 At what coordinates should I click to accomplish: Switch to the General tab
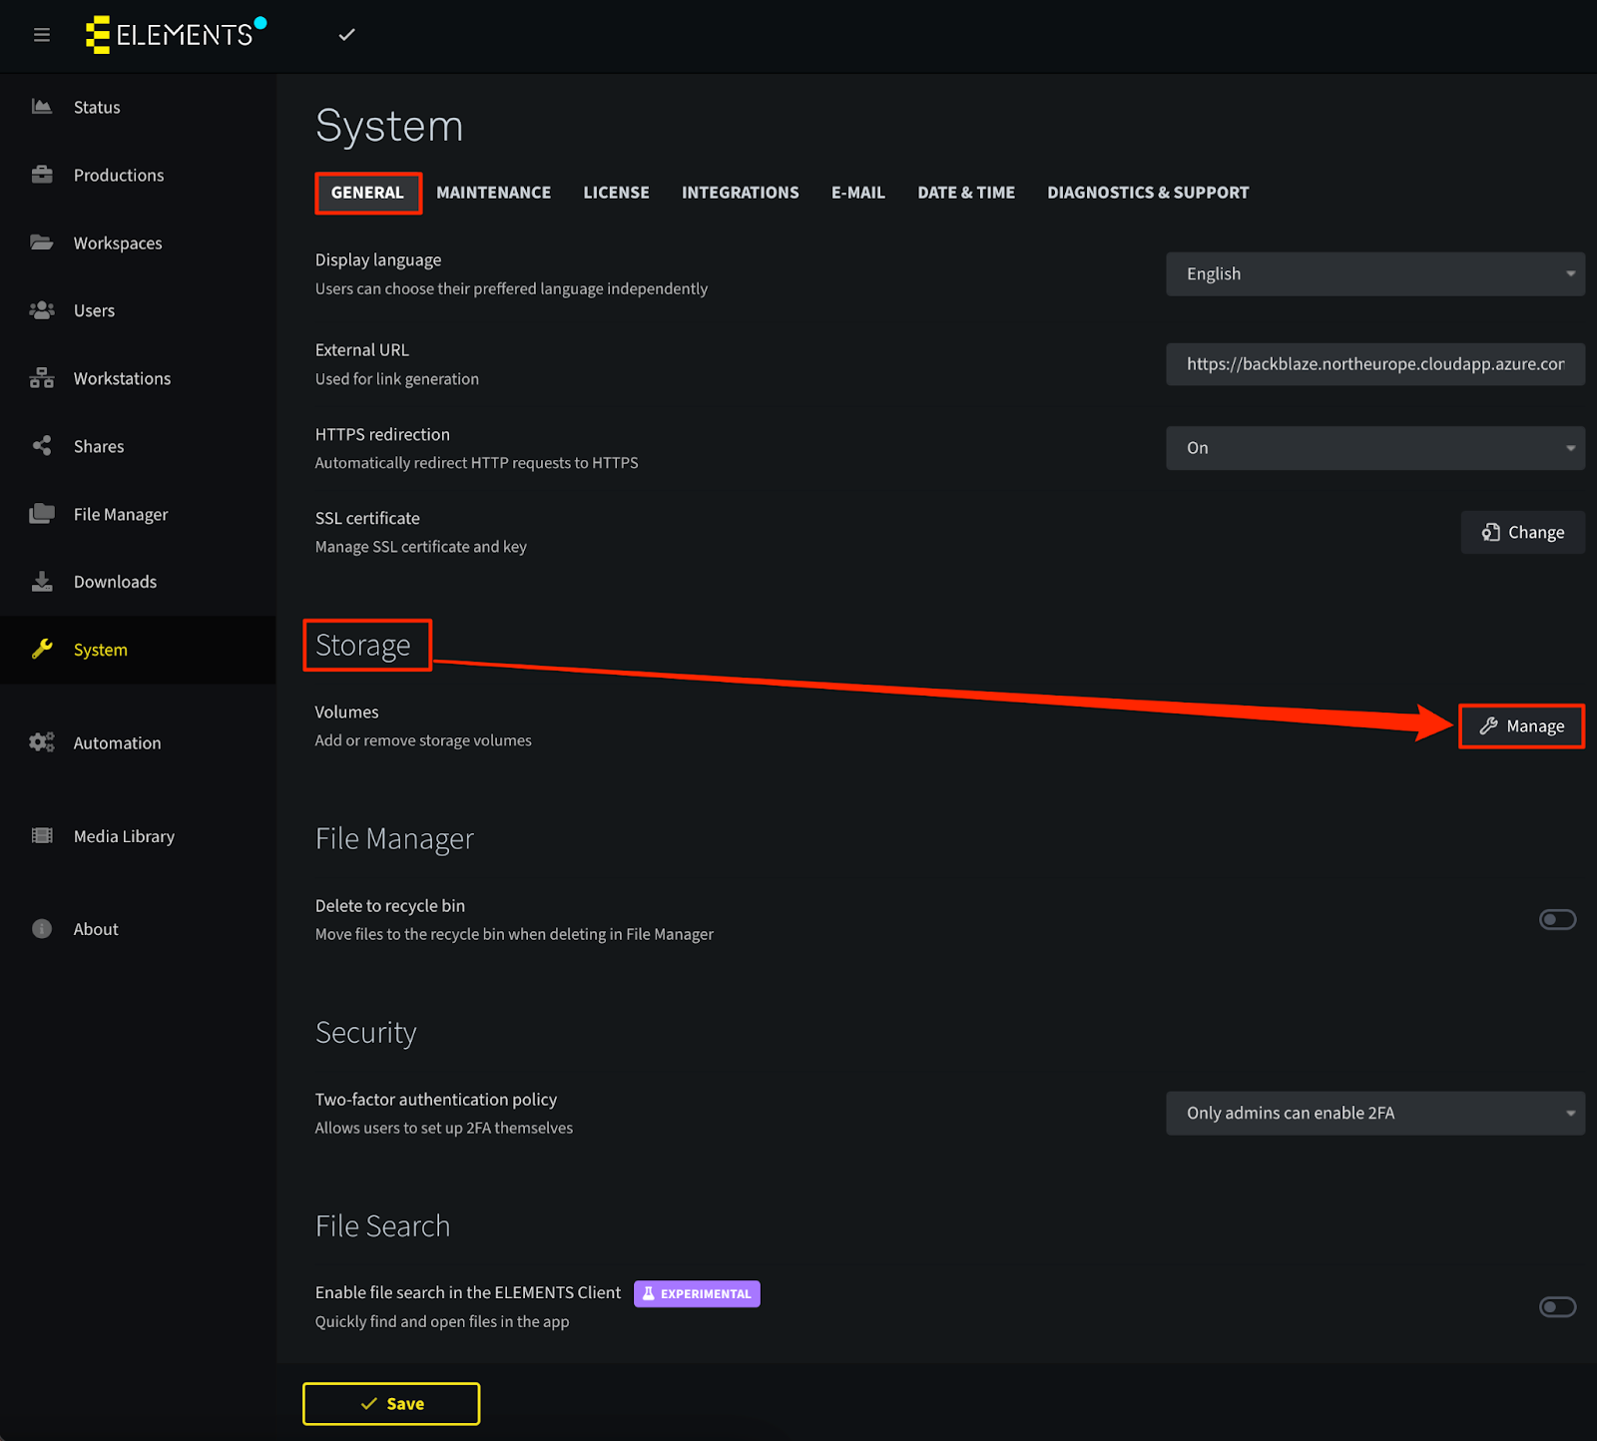367,193
